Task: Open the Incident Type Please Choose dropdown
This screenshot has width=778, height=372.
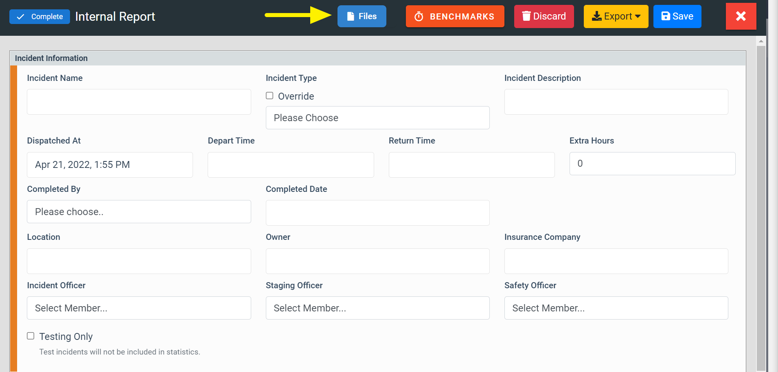Action: click(x=377, y=118)
